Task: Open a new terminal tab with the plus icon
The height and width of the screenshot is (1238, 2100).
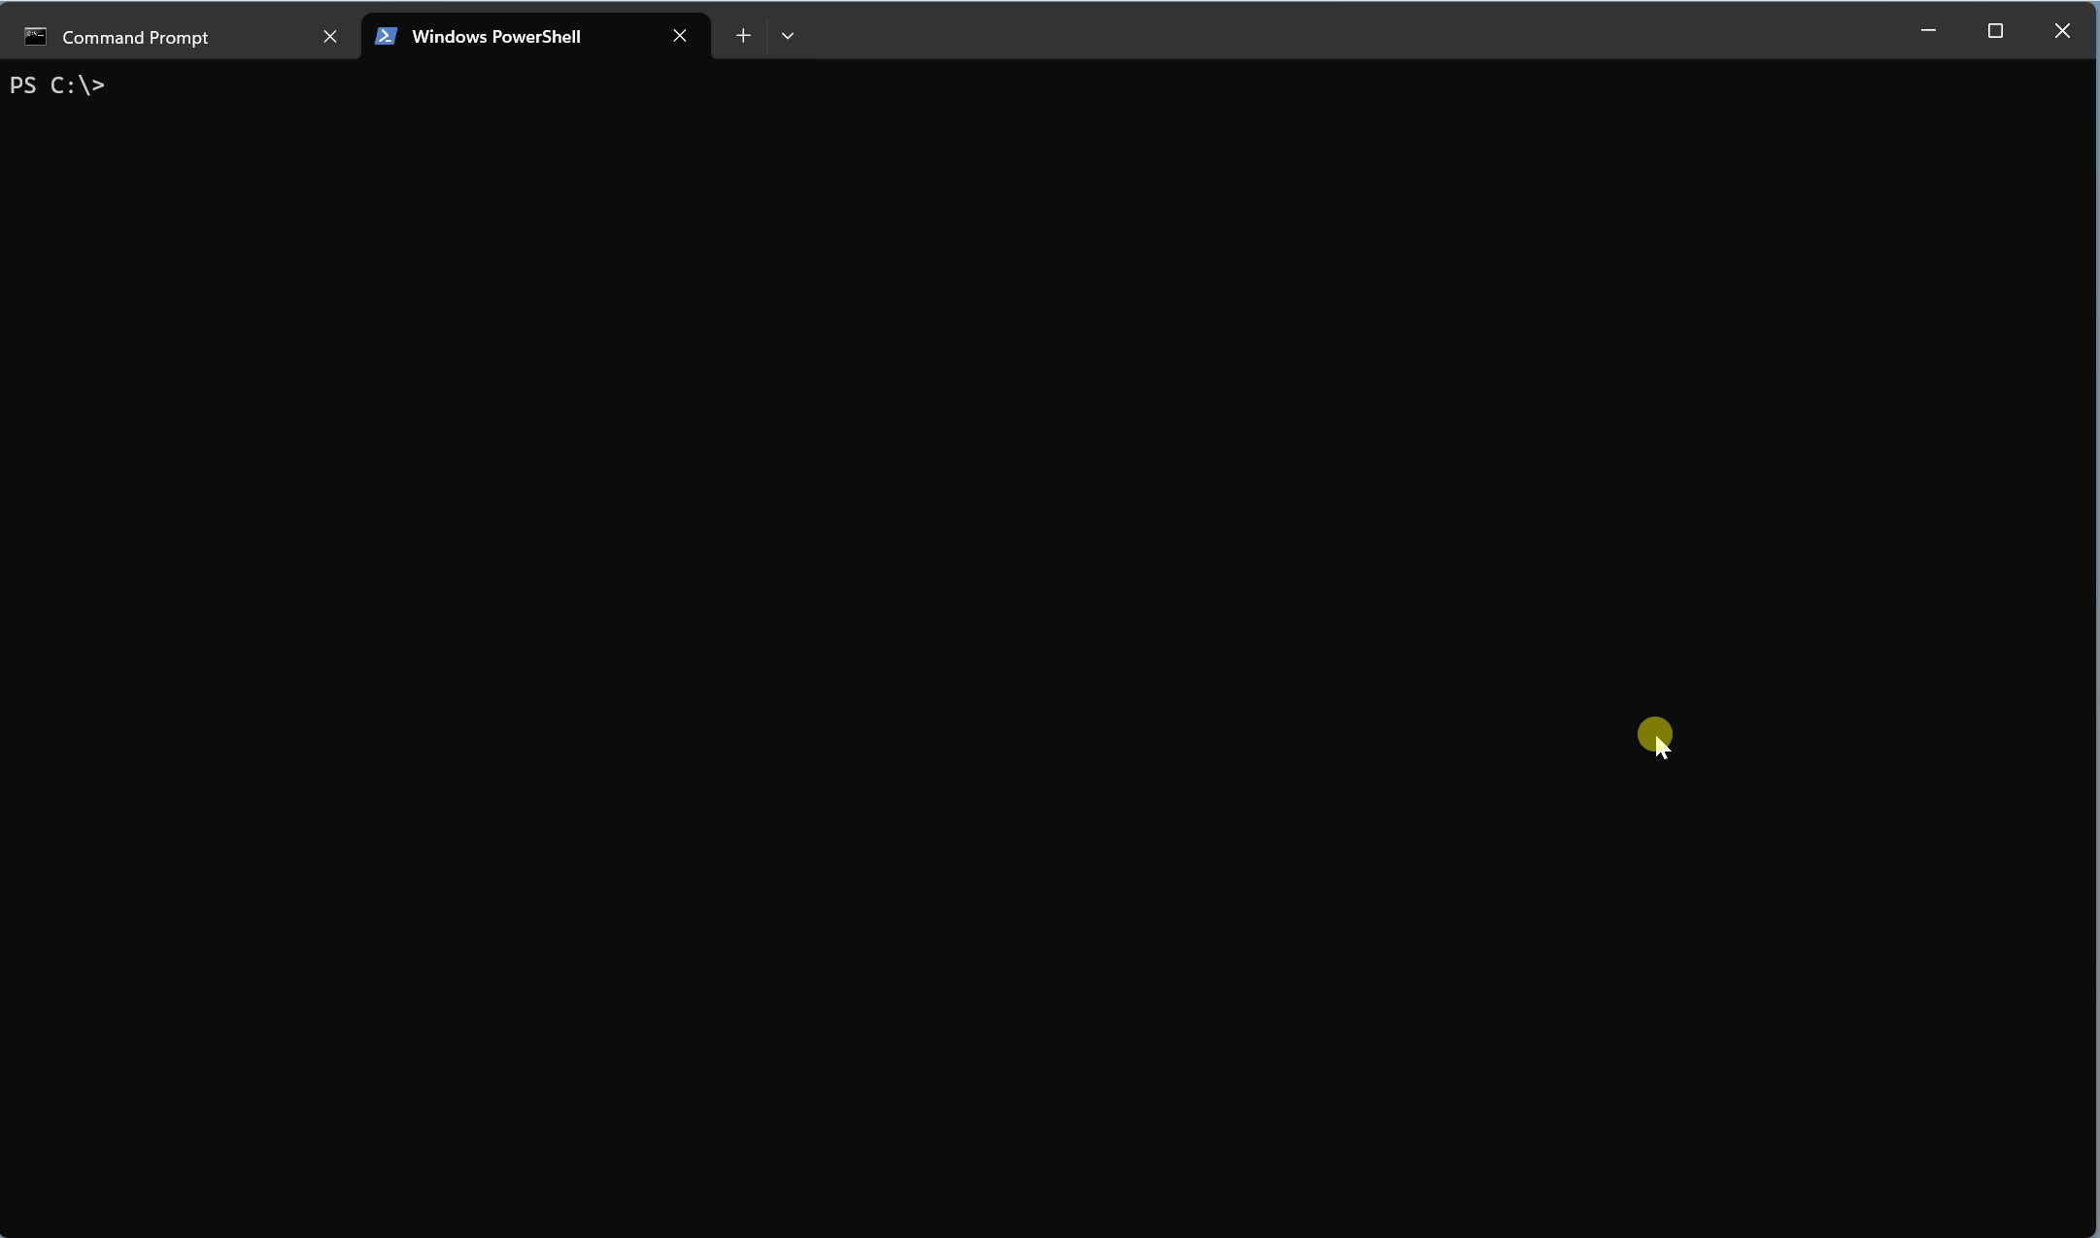Action: [x=742, y=36]
